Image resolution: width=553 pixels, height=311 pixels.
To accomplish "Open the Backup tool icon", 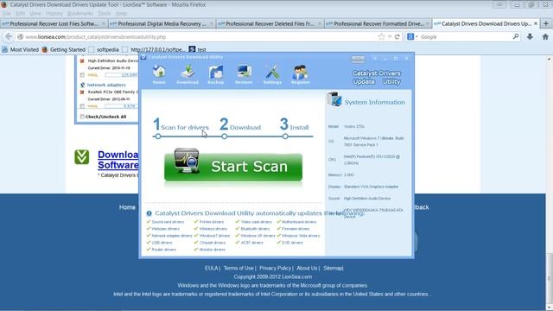I will tap(215, 74).
